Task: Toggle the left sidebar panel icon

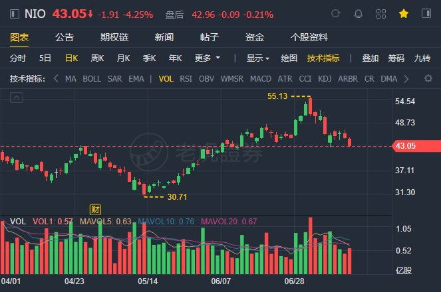Action: pos(15,14)
